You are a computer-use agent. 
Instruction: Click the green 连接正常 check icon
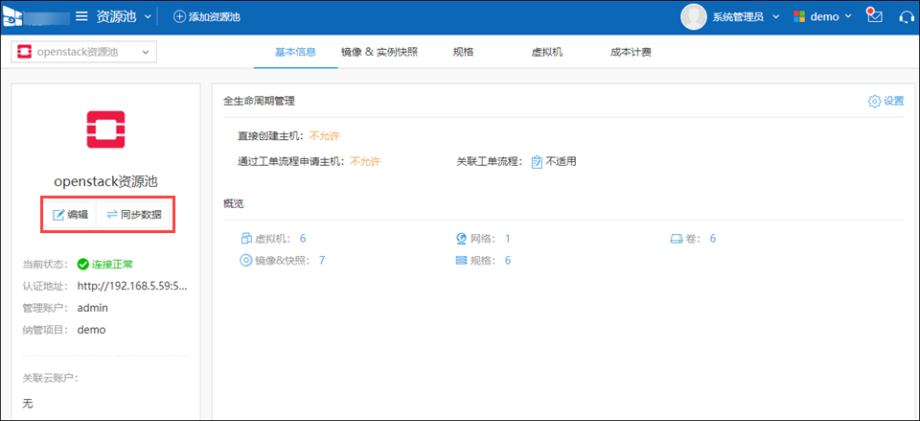[x=82, y=265]
